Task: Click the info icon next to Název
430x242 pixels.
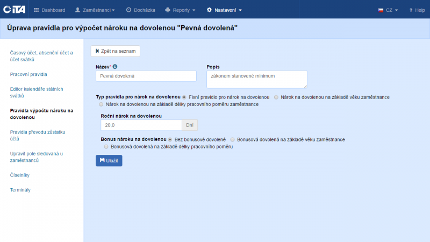Action: (x=115, y=67)
